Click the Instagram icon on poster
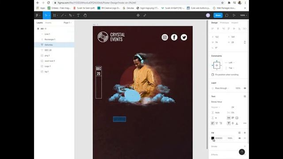The height and width of the screenshot is (159, 283). coord(164,37)
